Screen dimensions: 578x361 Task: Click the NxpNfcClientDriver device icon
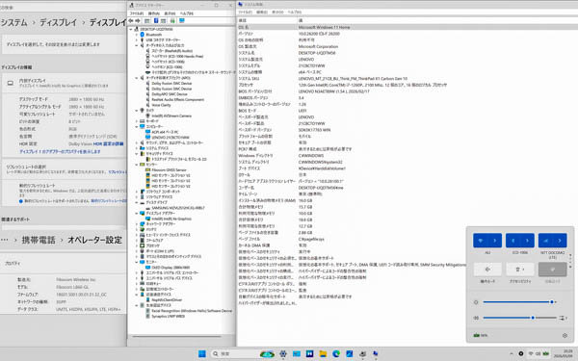148,299
